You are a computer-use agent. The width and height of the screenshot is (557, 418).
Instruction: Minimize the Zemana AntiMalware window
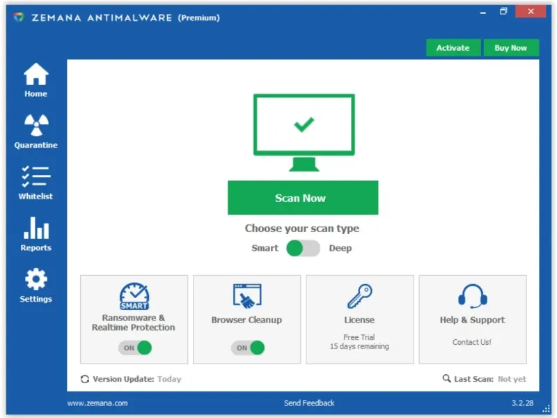483,12
